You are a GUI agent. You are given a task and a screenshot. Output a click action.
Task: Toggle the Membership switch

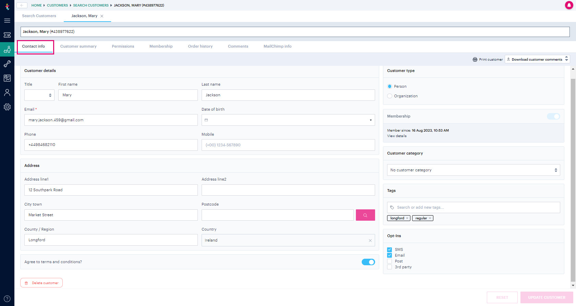click(x=553, y=117)
